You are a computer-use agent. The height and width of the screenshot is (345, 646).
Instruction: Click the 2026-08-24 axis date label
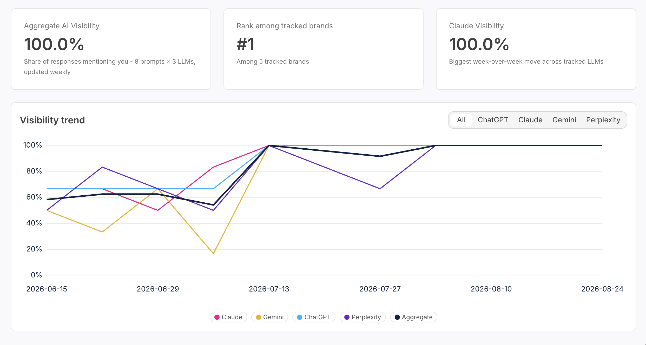[602, 289]
